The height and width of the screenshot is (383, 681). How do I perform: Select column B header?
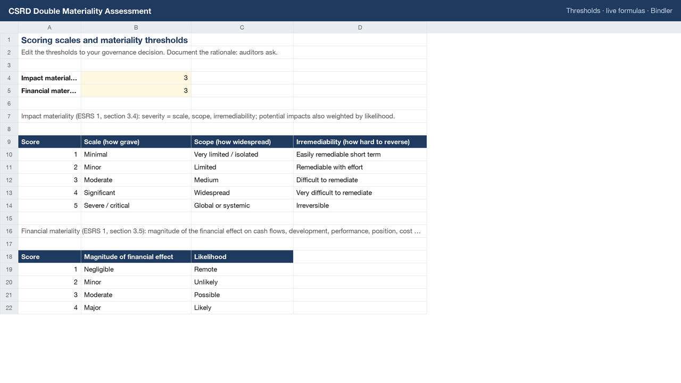[136, 28]
